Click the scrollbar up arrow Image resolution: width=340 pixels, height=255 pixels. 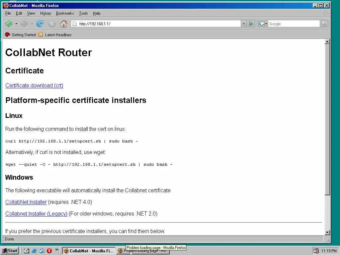click(x=327, y=42)
